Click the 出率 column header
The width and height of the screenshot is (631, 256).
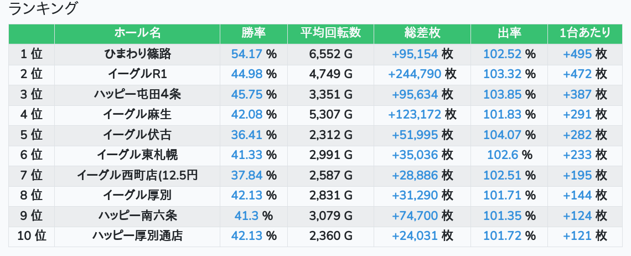tap(509, 33)
